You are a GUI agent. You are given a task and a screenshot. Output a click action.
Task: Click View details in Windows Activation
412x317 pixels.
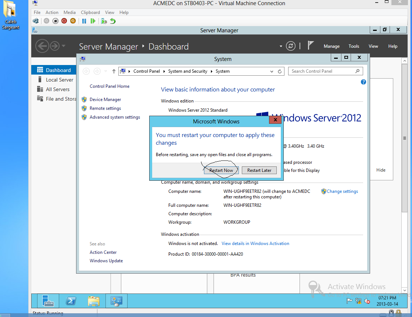[255, 244]
